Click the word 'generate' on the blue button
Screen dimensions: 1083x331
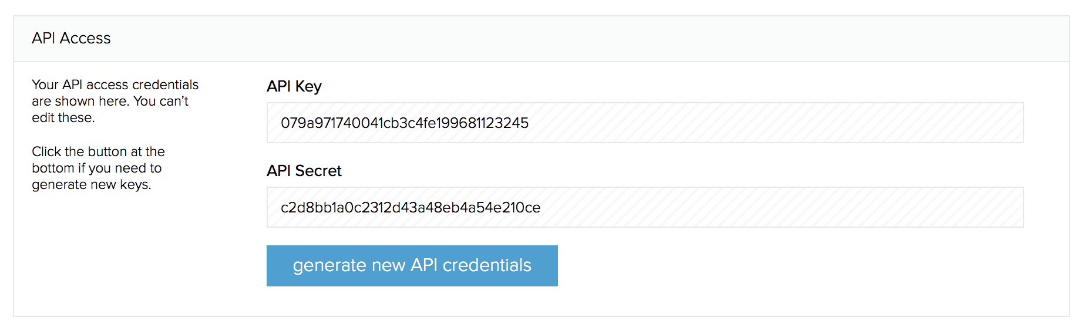tap(329, 266)
